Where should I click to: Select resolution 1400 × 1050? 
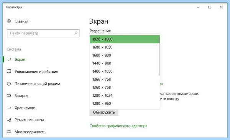click(125, 71)
